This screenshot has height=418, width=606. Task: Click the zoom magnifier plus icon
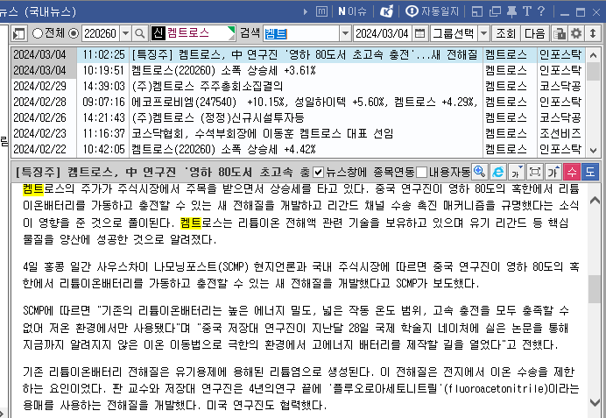pyautogui.click(x=479, y=172)
